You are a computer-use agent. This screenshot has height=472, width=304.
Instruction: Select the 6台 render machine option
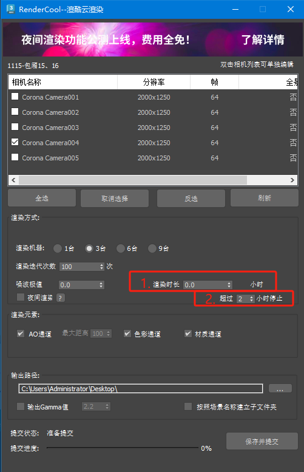pyautogui.click(x=121, y=248)
